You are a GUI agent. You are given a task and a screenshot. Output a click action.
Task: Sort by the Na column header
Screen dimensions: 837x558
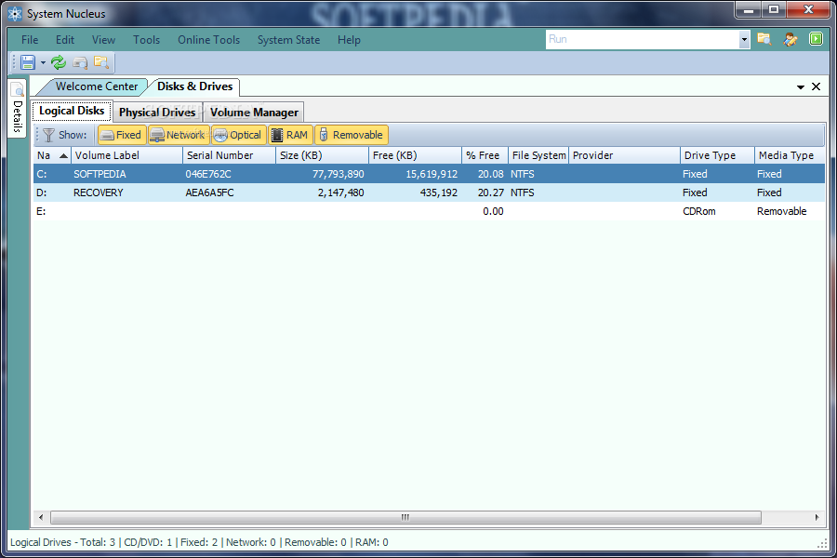click(x=52, y=155)
